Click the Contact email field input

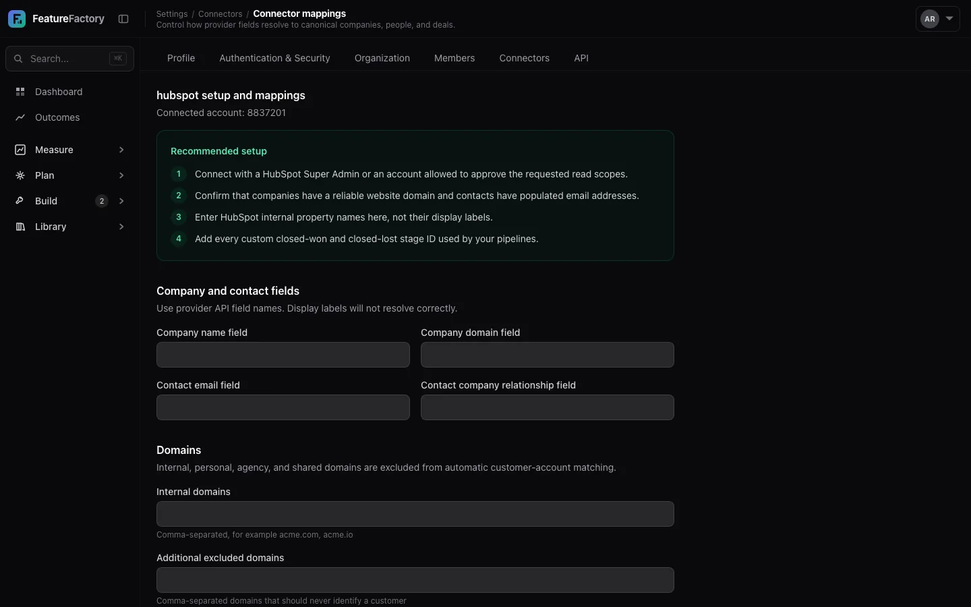[x=283, y=407]
